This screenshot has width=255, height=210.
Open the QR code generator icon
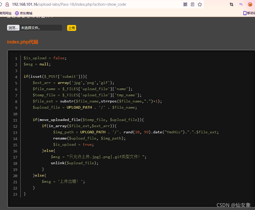[185, 4]
